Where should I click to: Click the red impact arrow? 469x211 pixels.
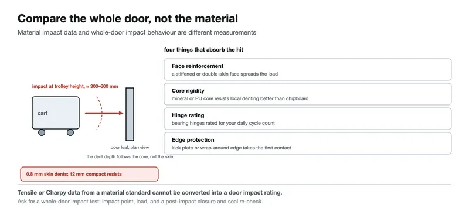pos(104,113)
